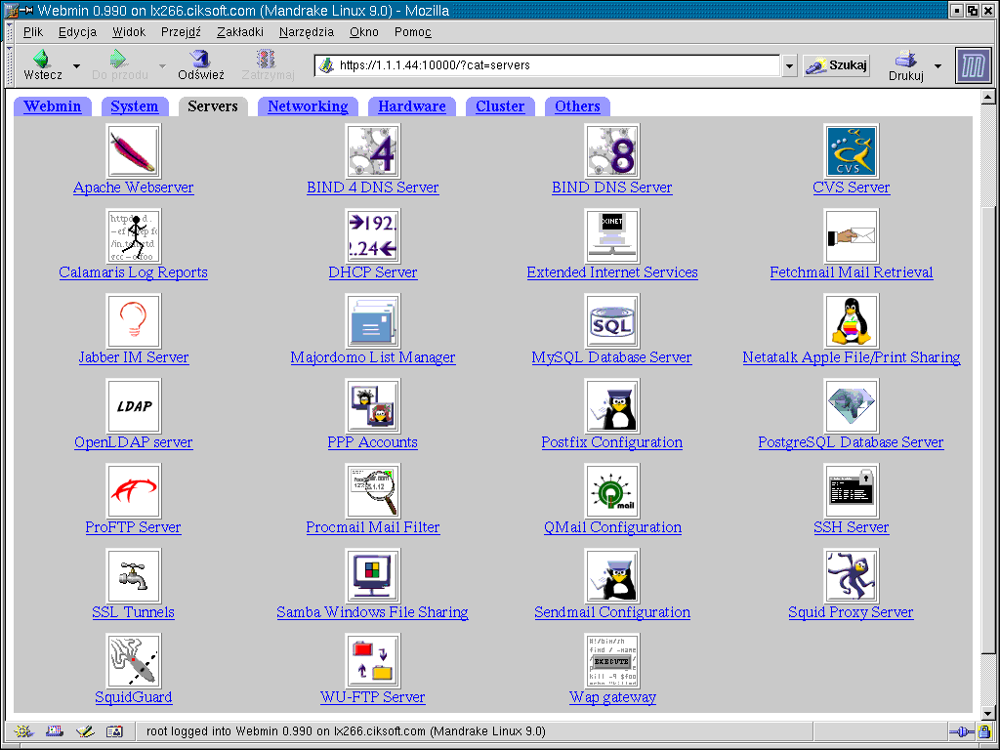
Task: Click the CVS Server icon
Action: (x=851, y=151)
